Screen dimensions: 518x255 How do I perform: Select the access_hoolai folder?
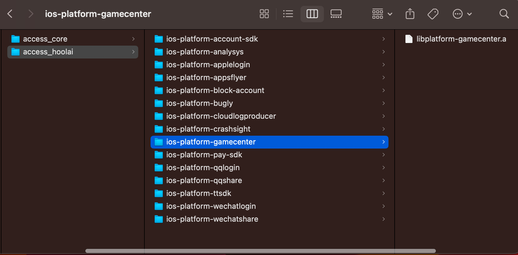click(x=73, y=52)
